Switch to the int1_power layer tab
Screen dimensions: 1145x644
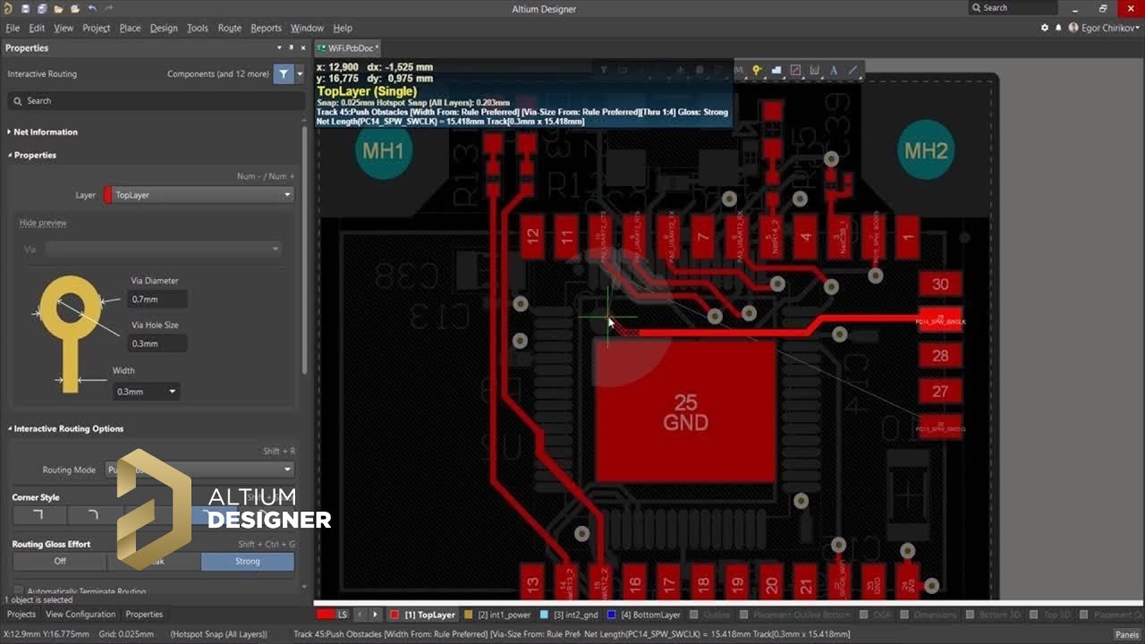coord(504,614)
